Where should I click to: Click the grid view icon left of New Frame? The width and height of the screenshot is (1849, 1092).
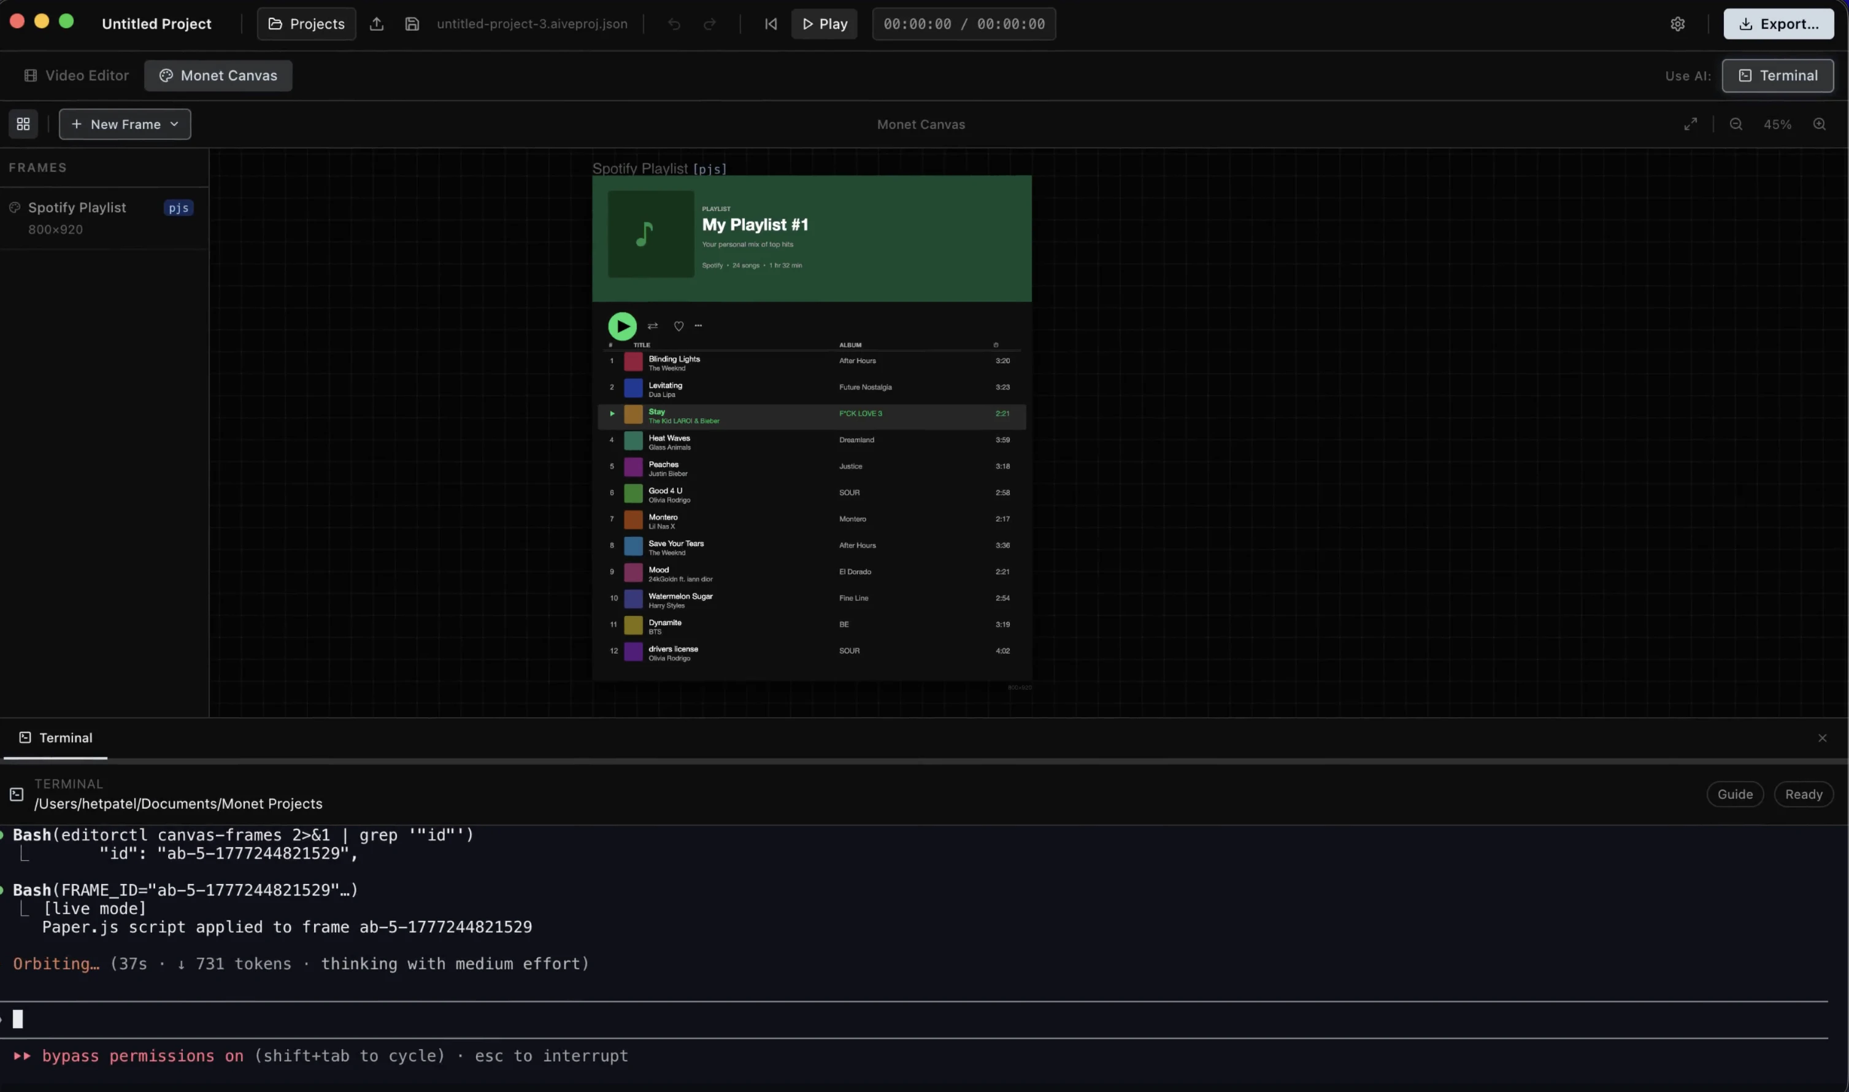tap(23, 125)
